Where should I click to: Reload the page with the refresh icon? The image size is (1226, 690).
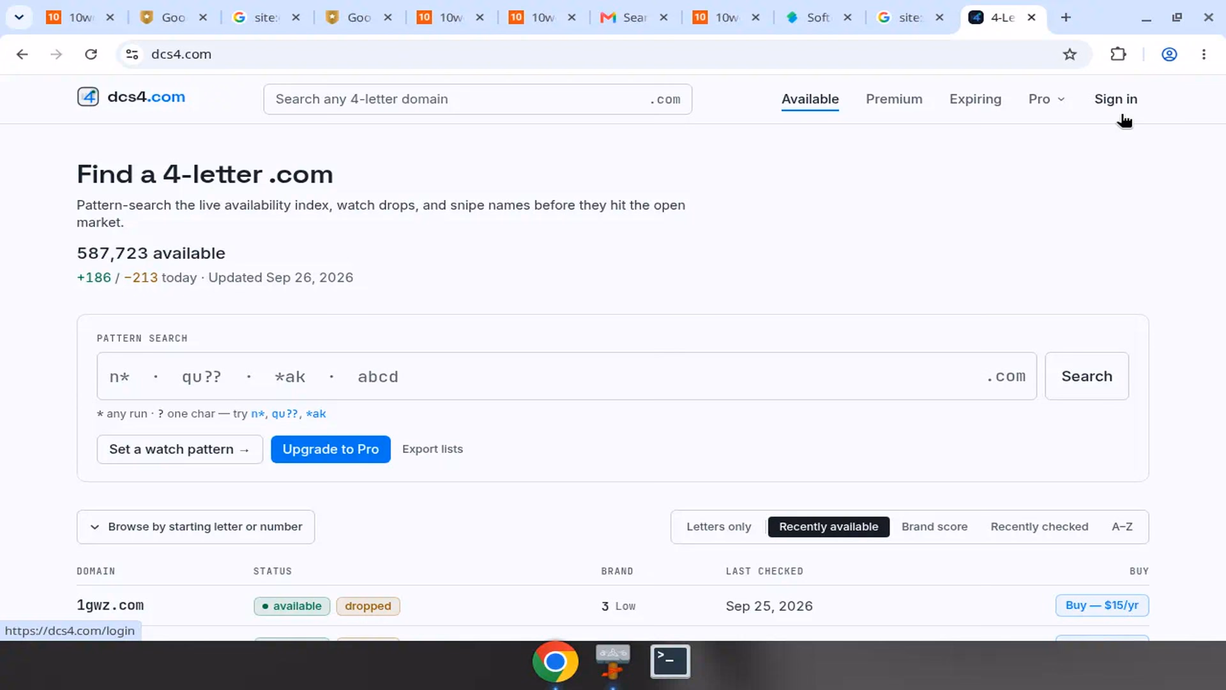[x=91, y=54]
